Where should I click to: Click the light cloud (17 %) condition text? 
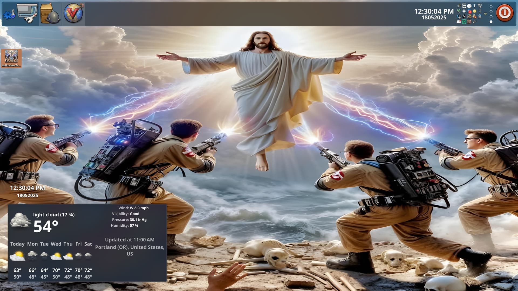54,215
